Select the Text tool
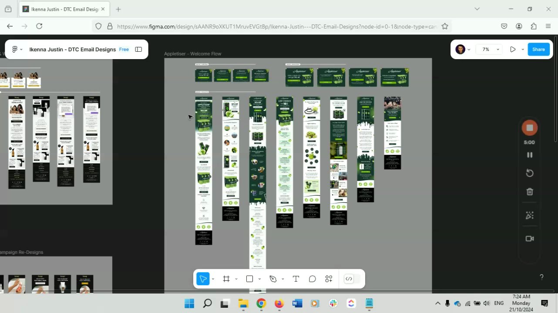This screenshot has width=558, height=313. (x=296, y=279)
